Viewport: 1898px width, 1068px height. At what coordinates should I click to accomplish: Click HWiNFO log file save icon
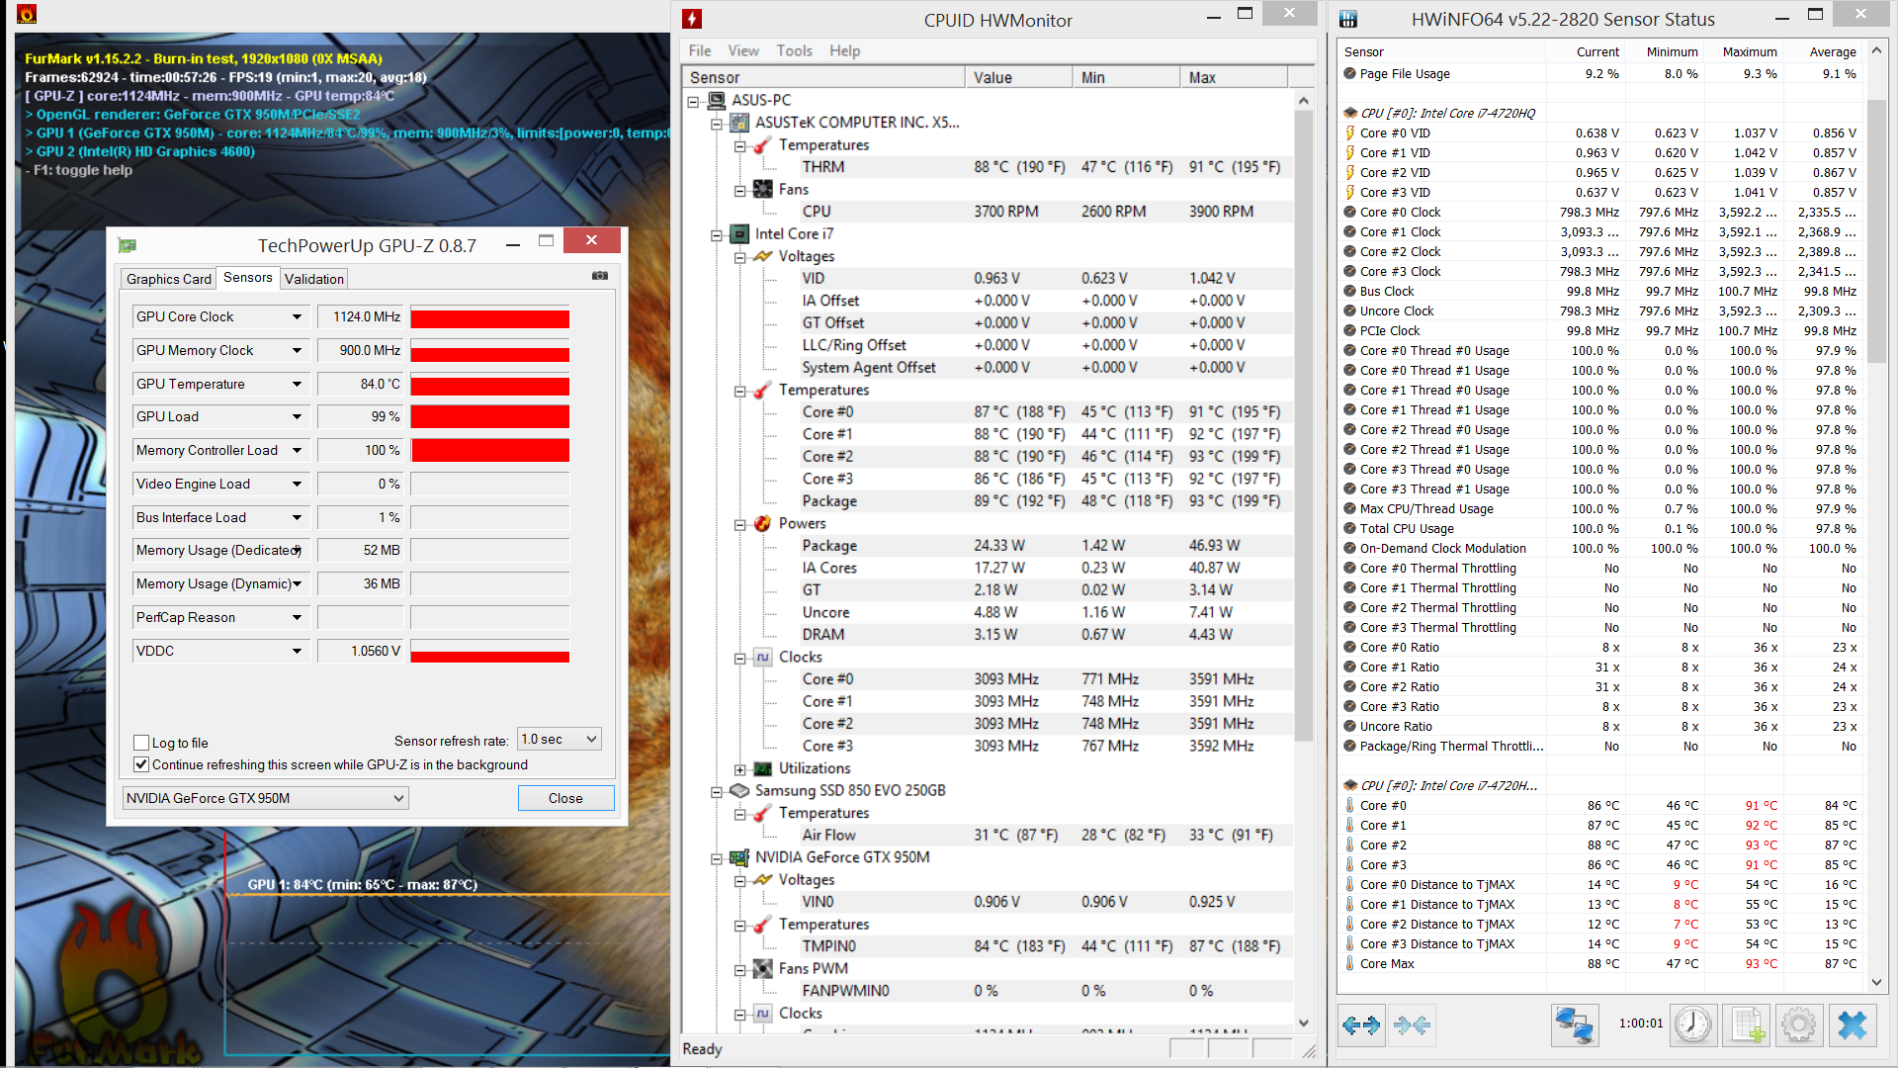(x=1746, y=1025)
